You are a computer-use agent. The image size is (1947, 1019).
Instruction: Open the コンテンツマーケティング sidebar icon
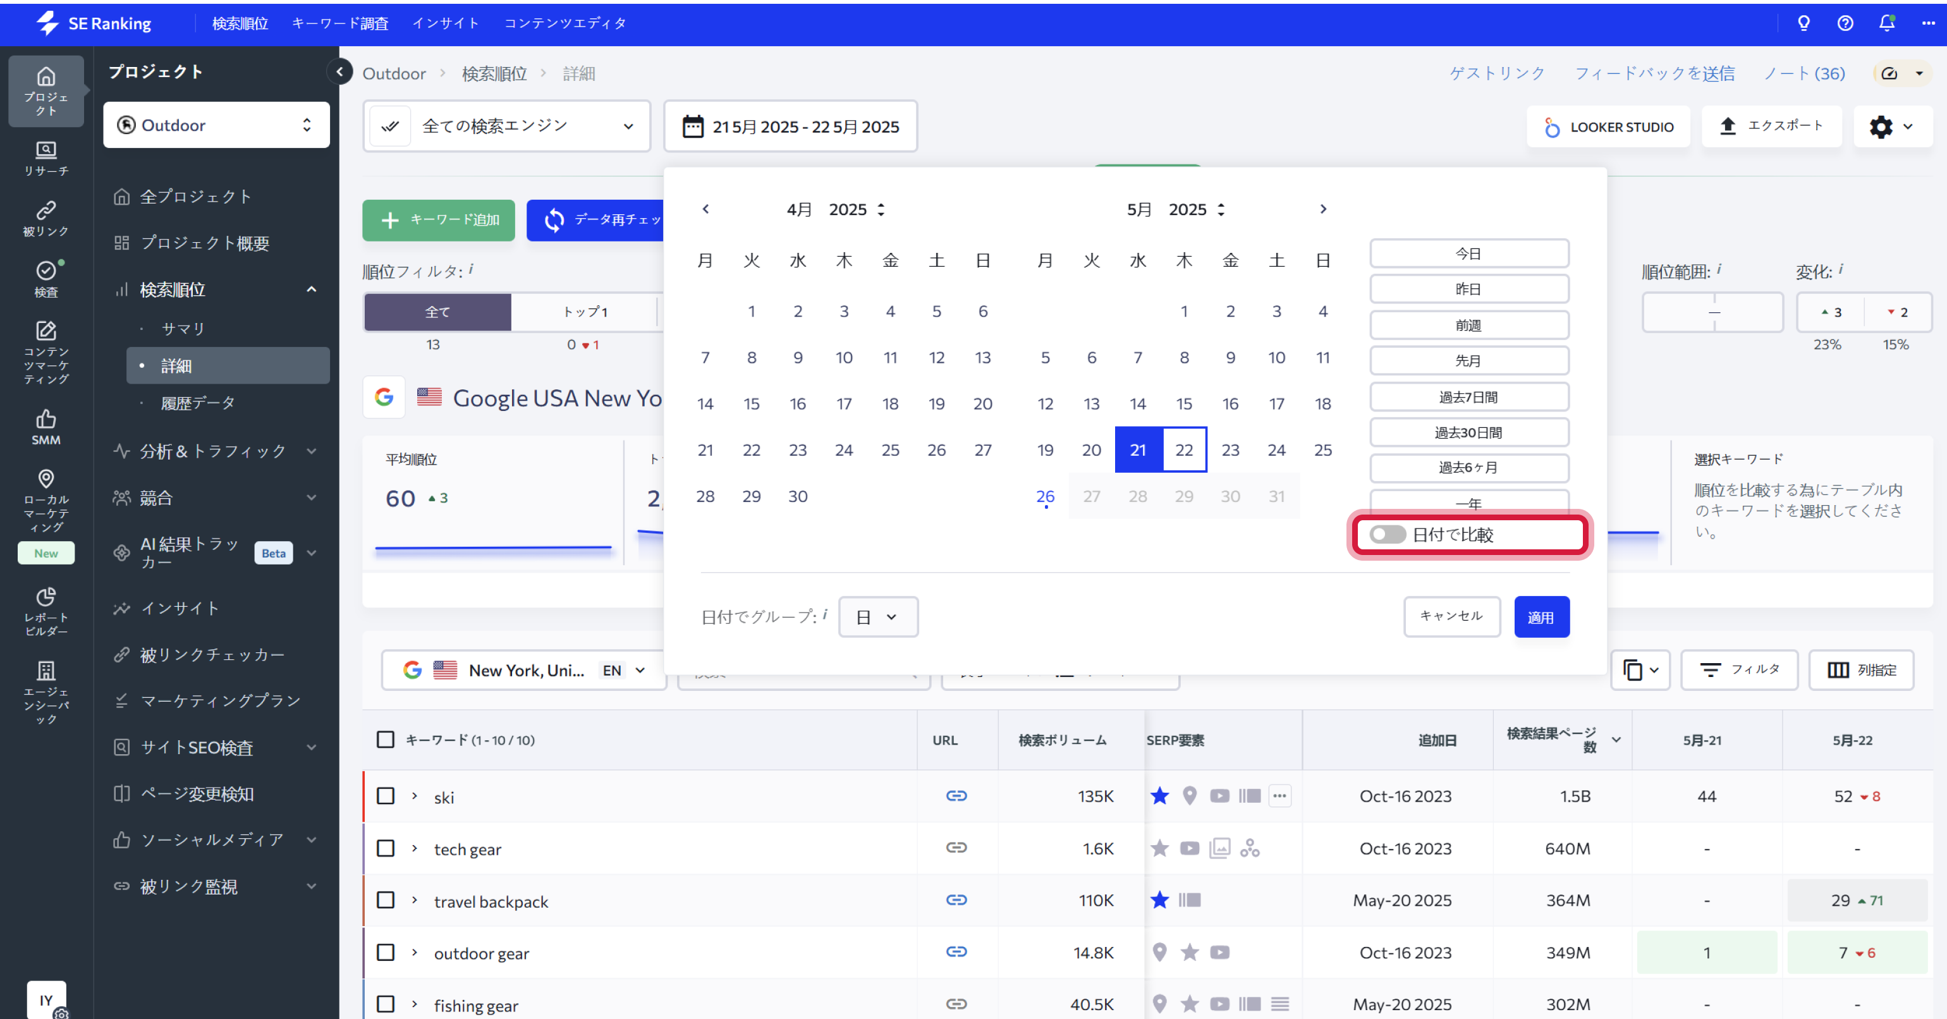pyautogui.click(x=46, y=352)
